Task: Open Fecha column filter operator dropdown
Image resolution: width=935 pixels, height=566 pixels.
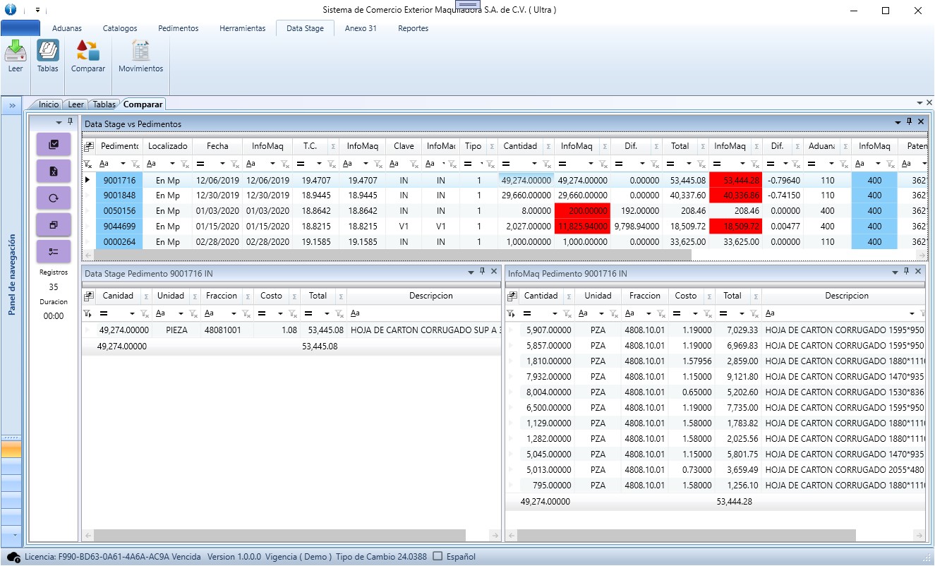Action: pos(224,164)
